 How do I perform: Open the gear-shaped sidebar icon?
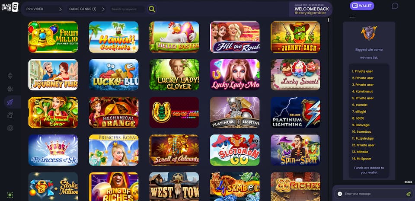click(10, 128)
